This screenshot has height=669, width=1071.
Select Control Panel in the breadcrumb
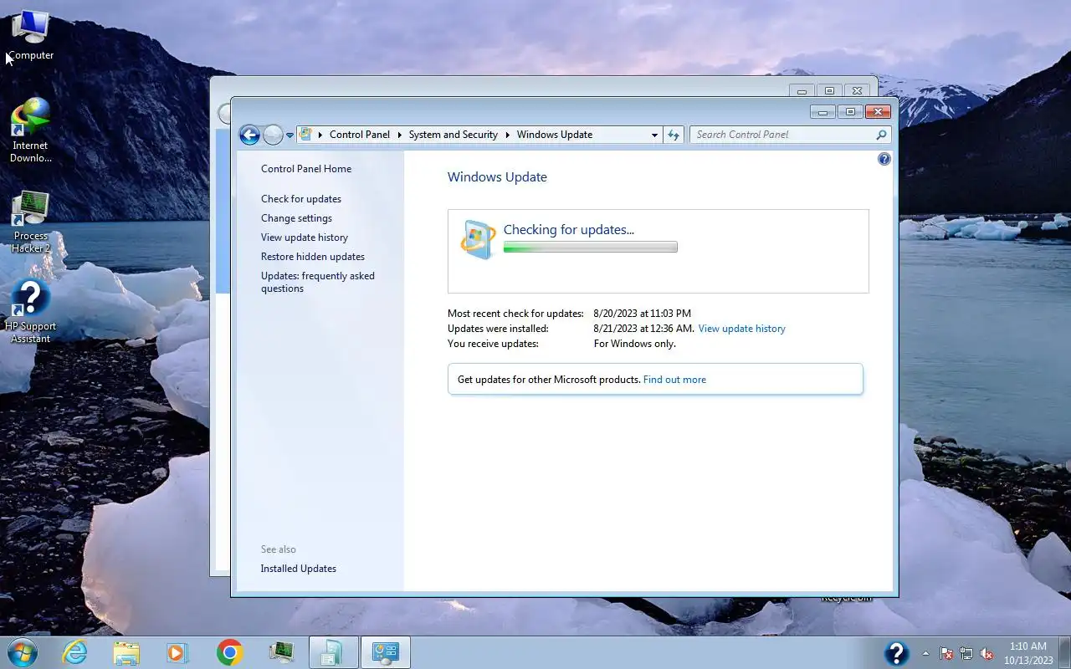[x=360, y=135]
